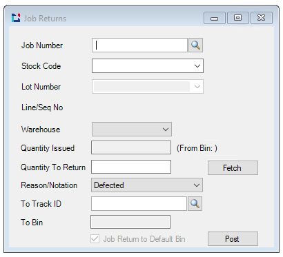Focus the Job Number text field

pos(139,45)
